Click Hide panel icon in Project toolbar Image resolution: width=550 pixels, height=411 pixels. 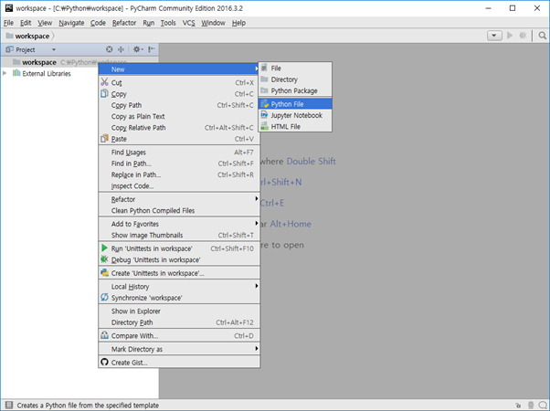click(152, 49)
